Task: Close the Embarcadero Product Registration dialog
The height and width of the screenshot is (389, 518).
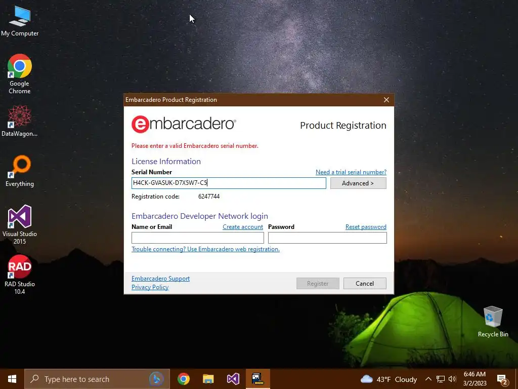Action: click(x=386, y=100)
